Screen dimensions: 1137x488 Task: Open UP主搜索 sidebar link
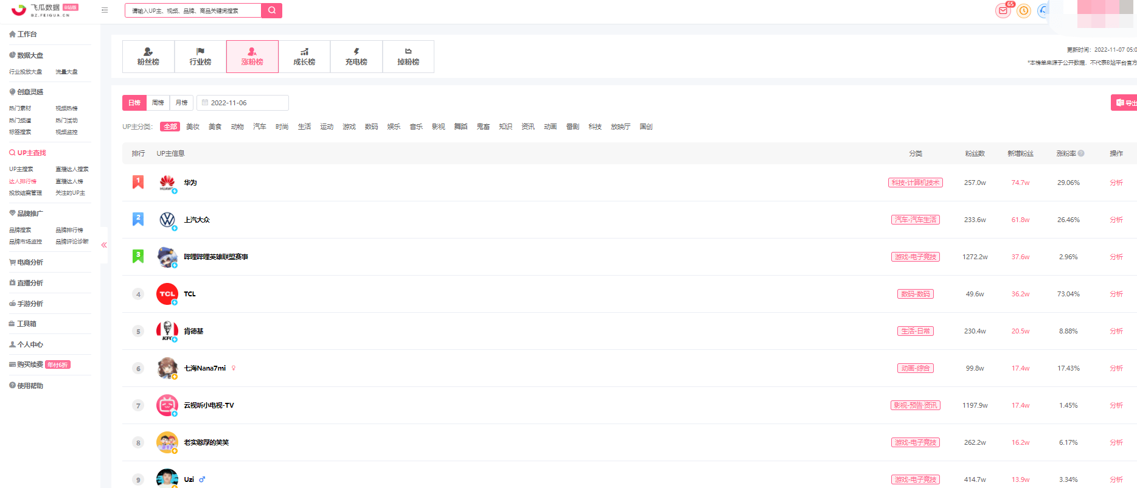pos(21,169)
